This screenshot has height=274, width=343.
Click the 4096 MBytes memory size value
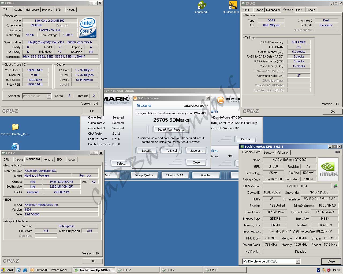[271, 25]
